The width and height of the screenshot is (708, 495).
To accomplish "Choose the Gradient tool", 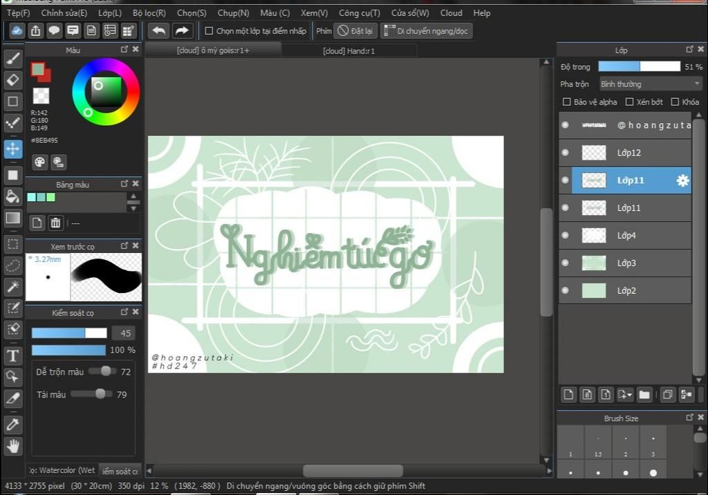I will (13, 218).
